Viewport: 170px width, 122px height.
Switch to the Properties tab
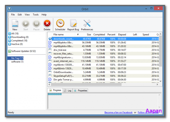pos(80,91)
